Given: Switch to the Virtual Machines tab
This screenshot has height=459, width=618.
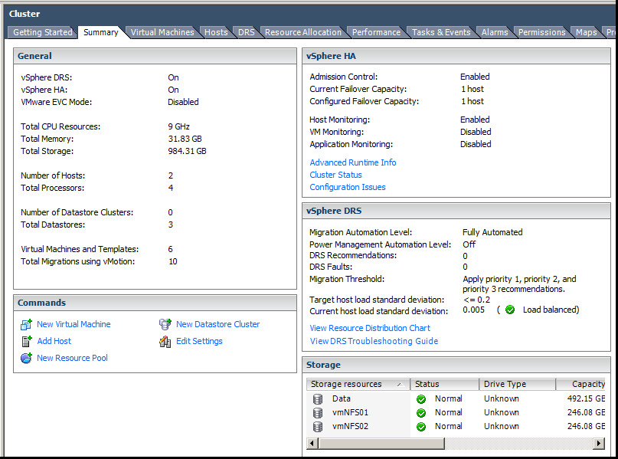Looking at the screenshot, I should click(162, 32).
